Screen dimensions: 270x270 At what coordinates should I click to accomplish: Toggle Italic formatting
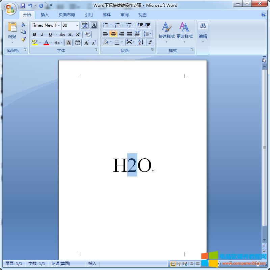[x=42, y=34]
